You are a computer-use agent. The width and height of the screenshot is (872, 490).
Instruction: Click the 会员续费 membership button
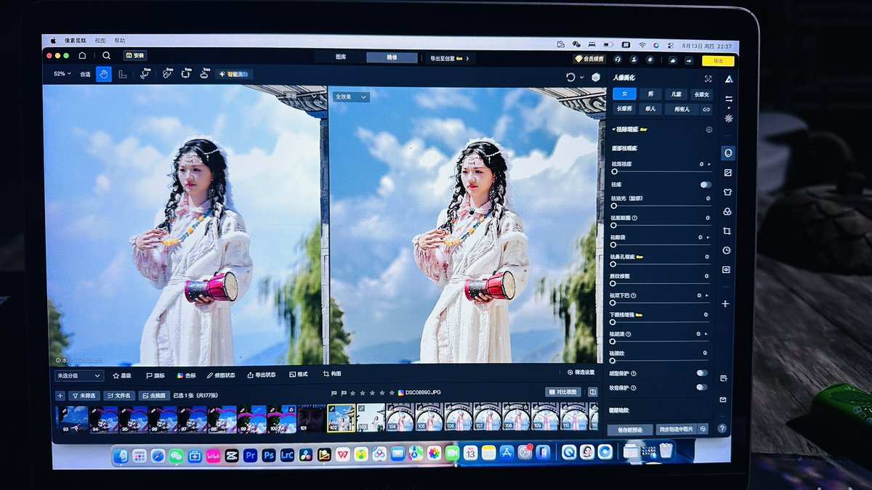tap(589, 59)
